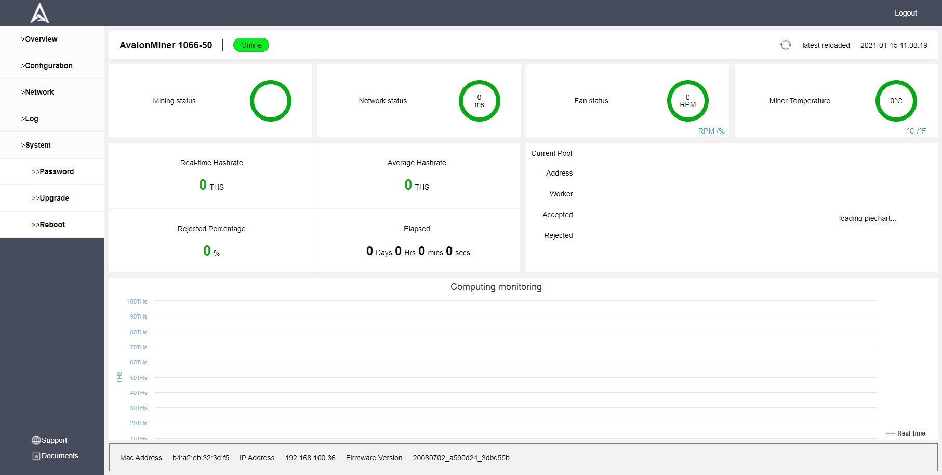Click the 100THs axis label

pos(137,301)
